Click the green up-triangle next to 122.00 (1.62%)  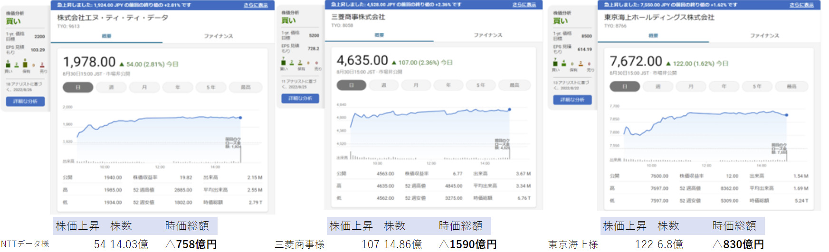coord(668,64)
